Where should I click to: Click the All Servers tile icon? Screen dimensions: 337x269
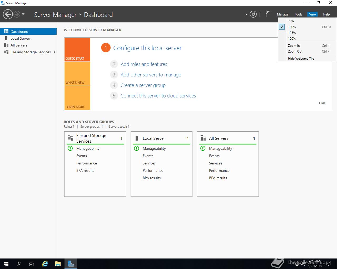(203, 138)
